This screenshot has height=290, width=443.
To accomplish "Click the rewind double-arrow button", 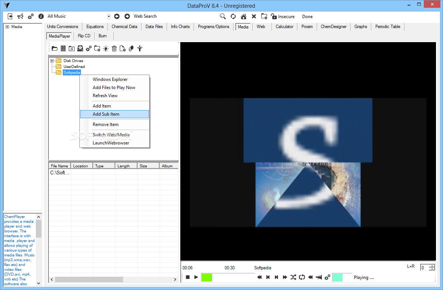I will point(259,277).
